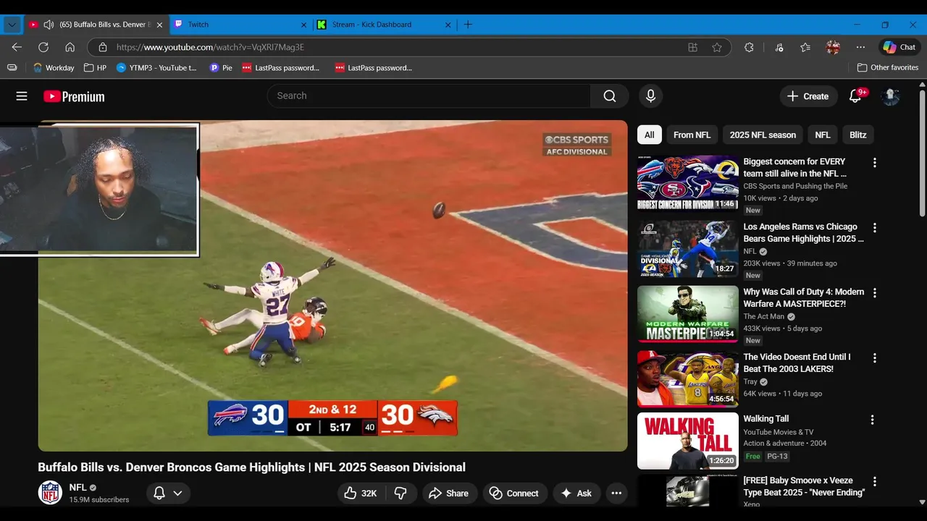Viewport: 927px width, 521px height.
Task: Submit search with magnifier button
Action: tap(610, 96)
